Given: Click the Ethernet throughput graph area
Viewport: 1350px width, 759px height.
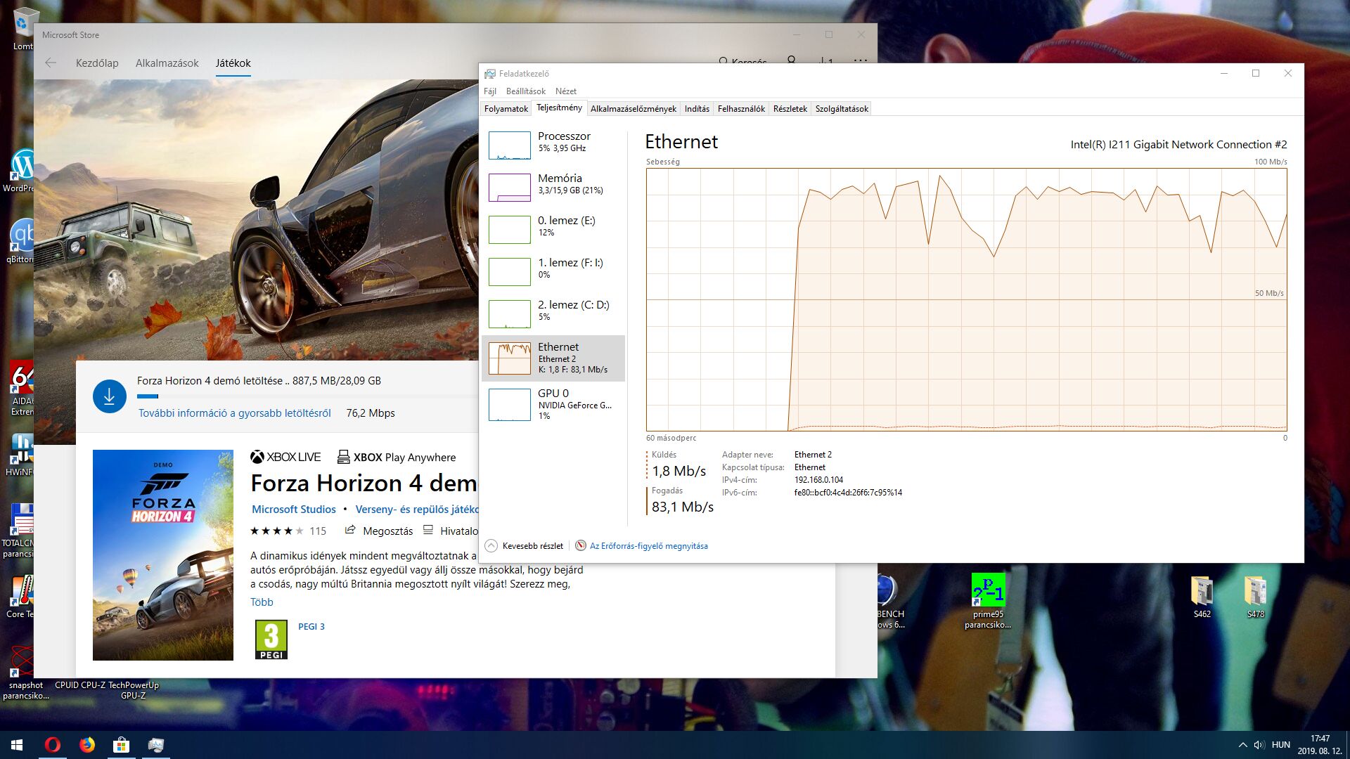Looking at the screenshot, I should 967,299.
